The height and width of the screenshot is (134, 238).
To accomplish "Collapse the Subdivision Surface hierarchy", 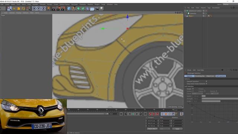I will point(185,11).
